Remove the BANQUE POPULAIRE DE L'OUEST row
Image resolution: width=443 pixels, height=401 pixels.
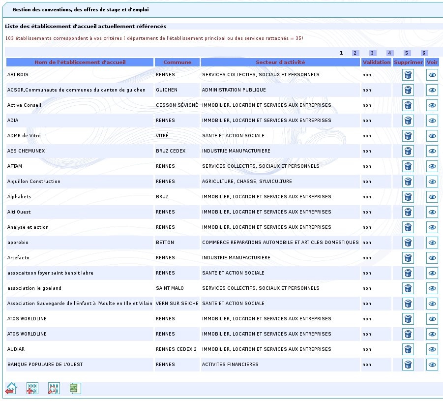408,365
